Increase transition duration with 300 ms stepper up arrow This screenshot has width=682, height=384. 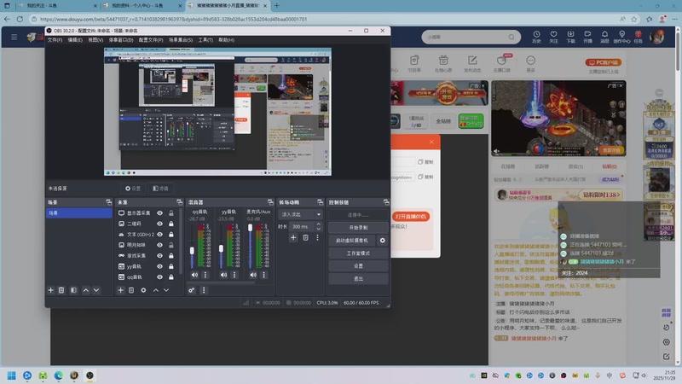click(x=318, y=224)
